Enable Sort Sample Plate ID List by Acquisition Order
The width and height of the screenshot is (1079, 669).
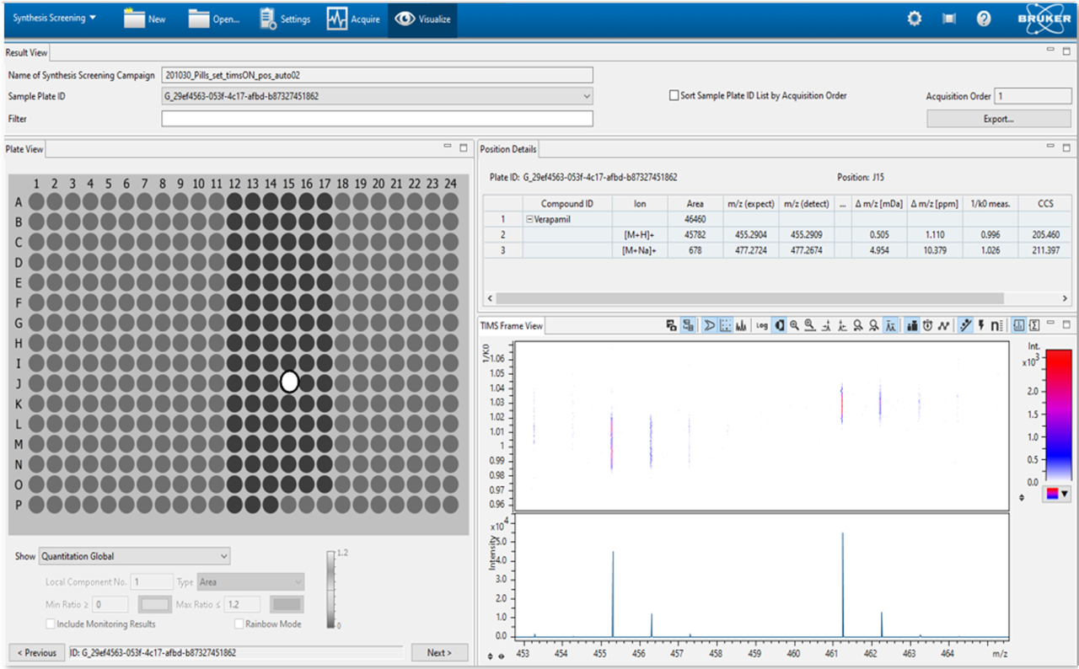[673, 95]
